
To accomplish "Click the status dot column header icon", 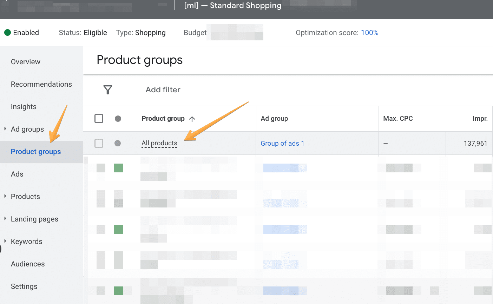I will pos(118,119).
